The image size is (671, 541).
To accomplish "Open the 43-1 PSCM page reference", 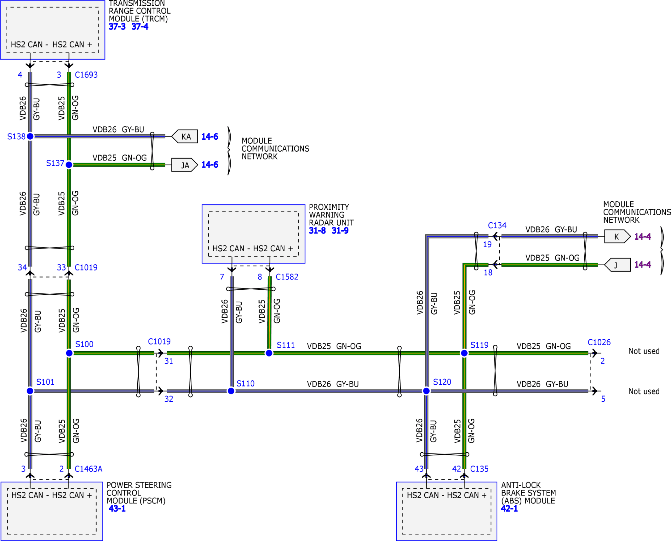I will pos(117,509).
